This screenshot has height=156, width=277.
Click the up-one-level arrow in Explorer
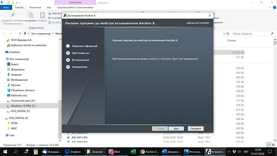click(x=20, y=34)
